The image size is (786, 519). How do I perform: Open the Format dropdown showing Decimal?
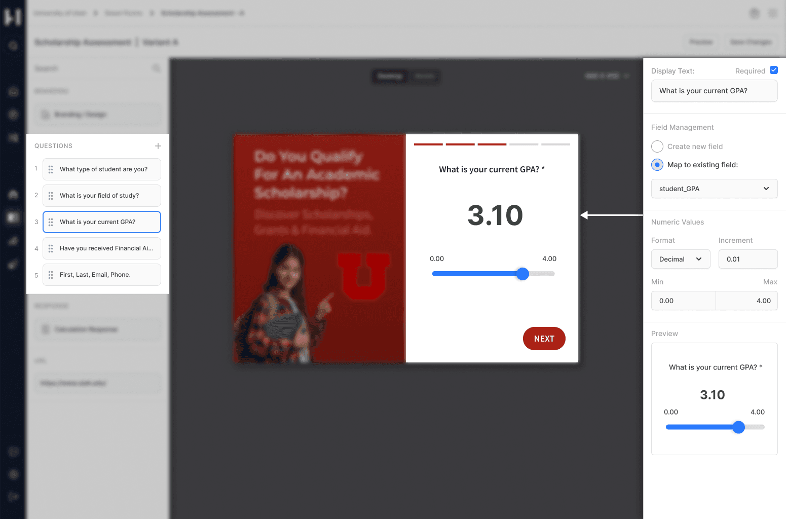681,259
